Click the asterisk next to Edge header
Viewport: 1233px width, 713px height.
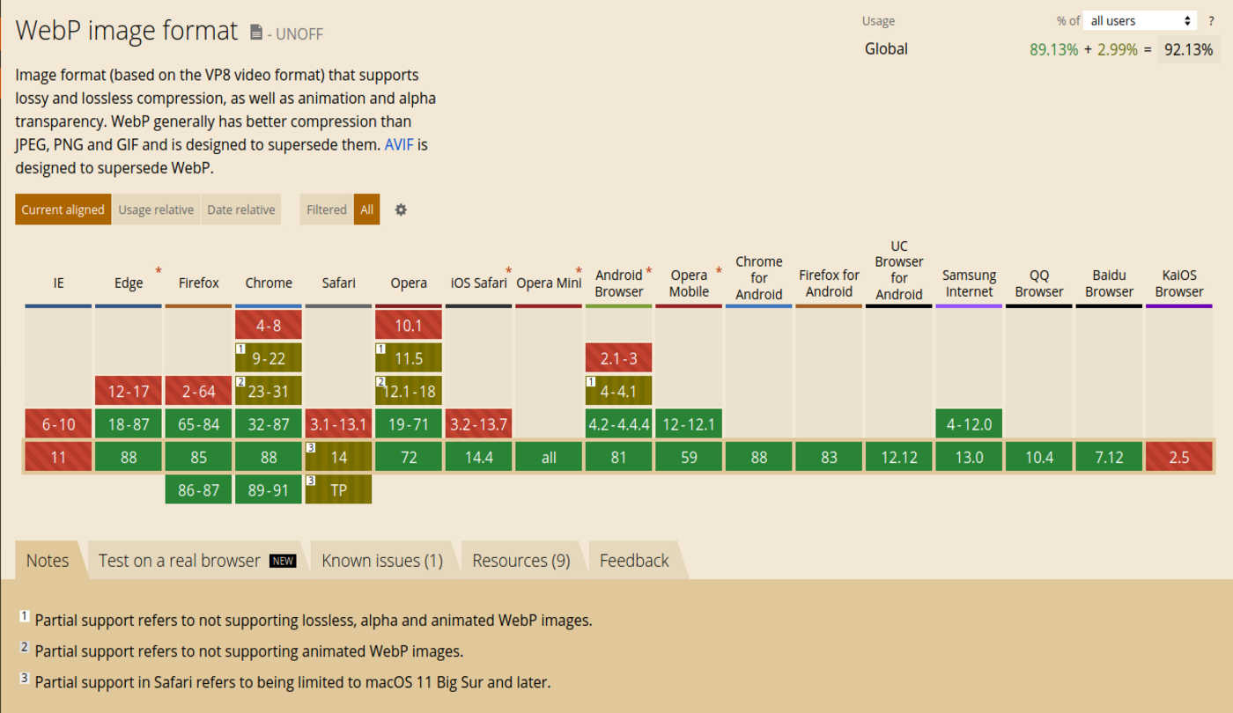pos(159,270)
